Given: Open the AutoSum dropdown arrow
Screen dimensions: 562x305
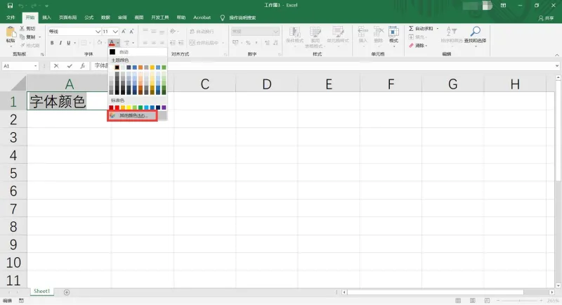Looking at the screenshot, I should coord(437,28).
